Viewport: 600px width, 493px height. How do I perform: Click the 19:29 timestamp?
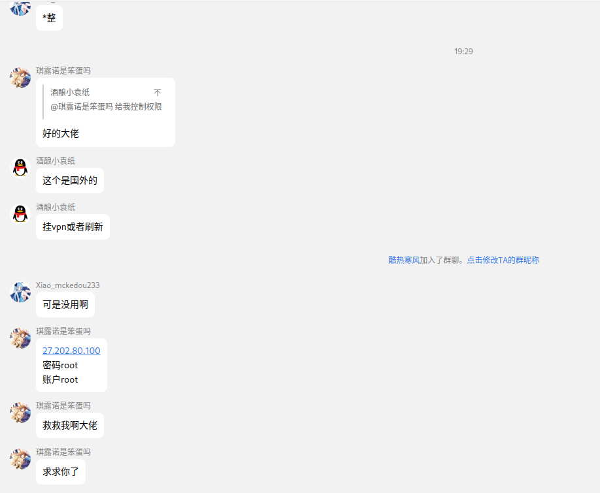click(x=463, y=51)
